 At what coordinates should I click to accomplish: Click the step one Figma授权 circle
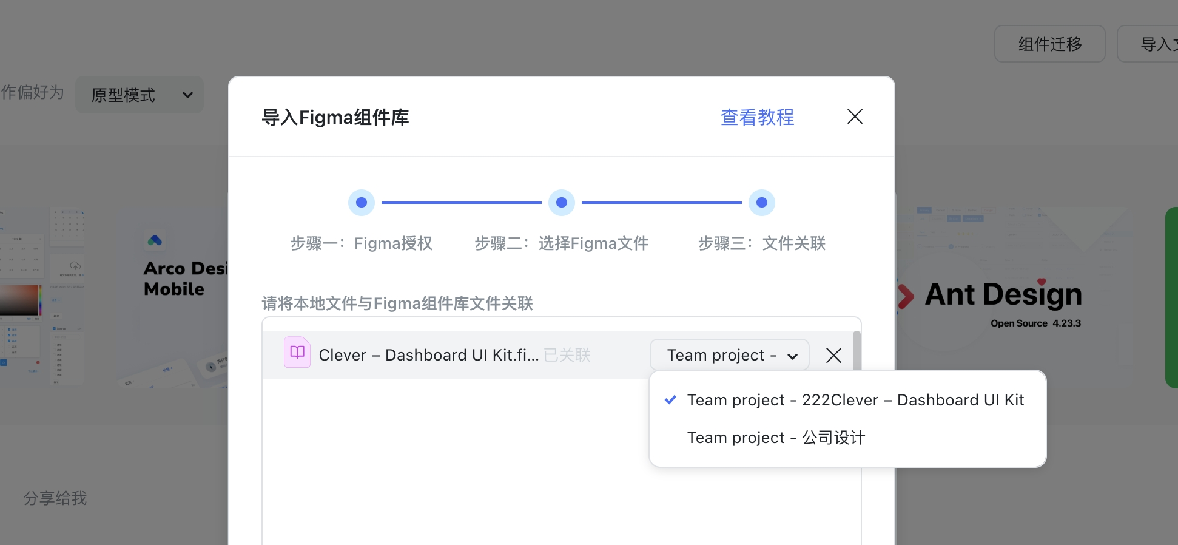[362, 203]
